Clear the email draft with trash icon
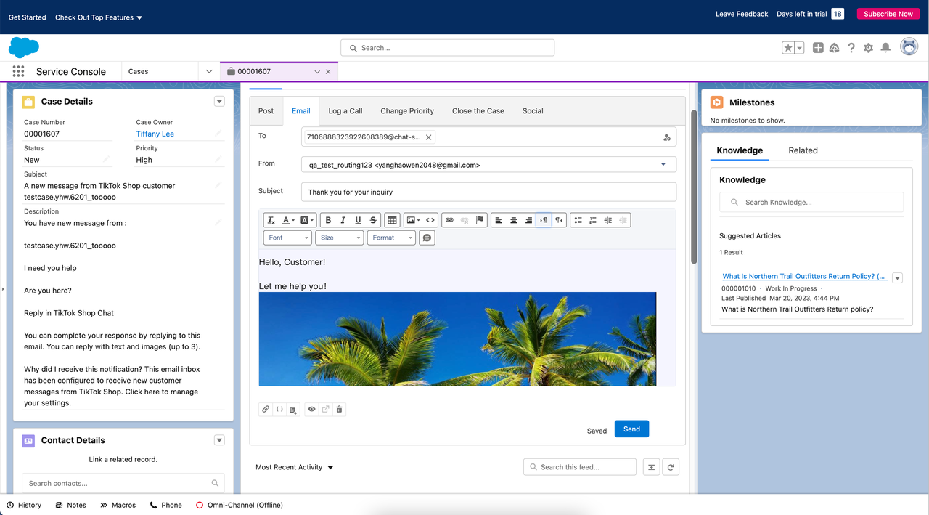Screen dimensions: 929x515 (x=339, y=410)
